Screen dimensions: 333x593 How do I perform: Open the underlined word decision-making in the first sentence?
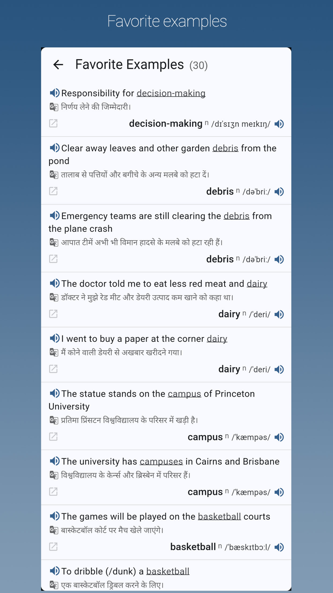click(171, 93)
